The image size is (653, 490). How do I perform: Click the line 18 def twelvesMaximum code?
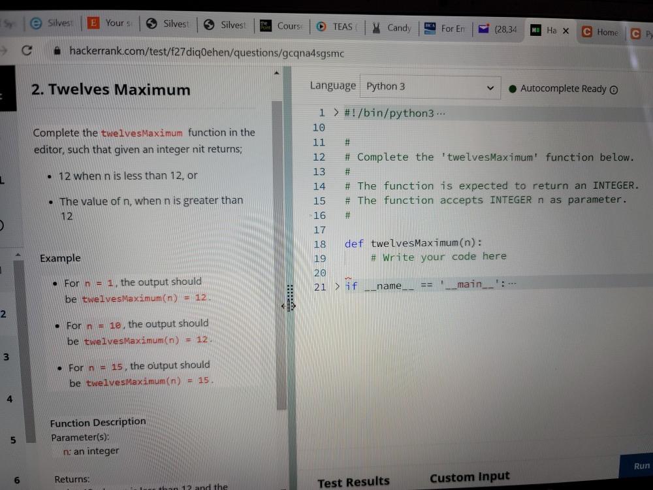tap(413, 243)
